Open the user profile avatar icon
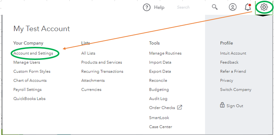Viewport: 274px width, 135px height. pos(233,7)
